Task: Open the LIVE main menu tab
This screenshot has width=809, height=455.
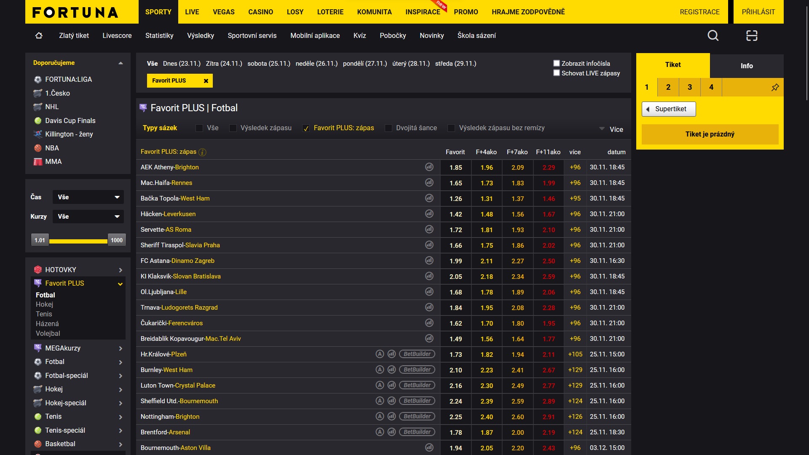Action: 192,12
